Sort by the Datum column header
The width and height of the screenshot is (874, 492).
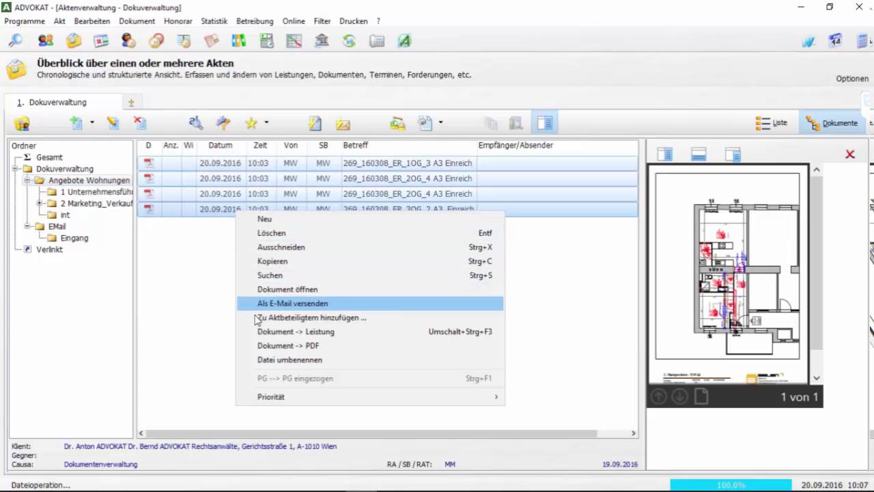tap(221, 146)
